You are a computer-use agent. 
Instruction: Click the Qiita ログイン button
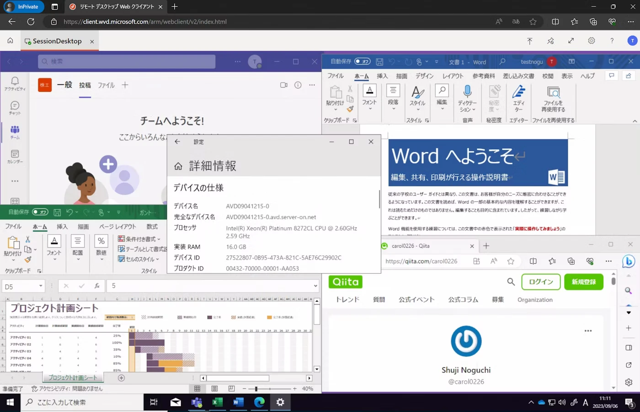pyautogui.click(x=541, y=282)
